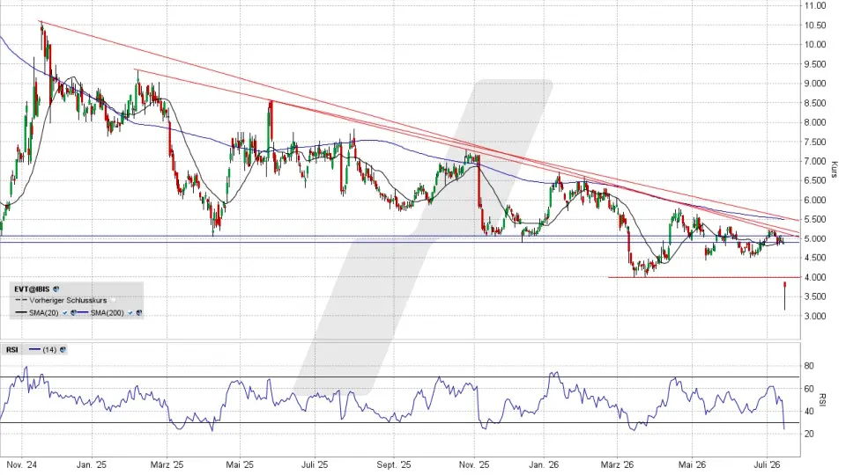Image resolution: width=846 pixels, height=475 pixels.
Task: Click the 9.500 price axis value
Action: 815,64
